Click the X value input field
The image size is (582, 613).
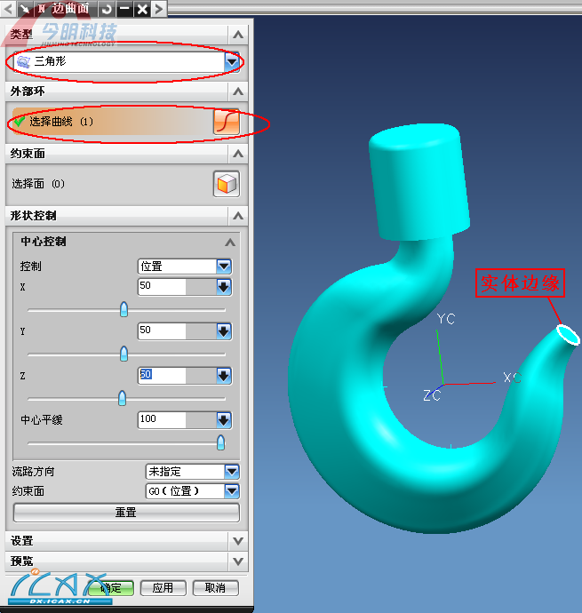[162, 287]
